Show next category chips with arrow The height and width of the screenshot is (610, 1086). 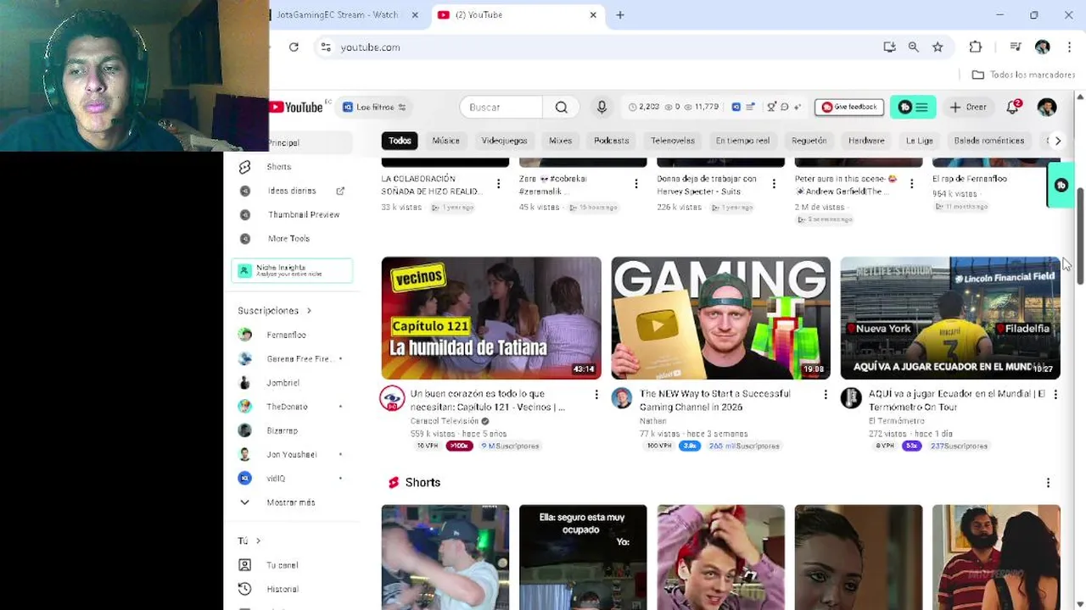click(1057, 141)
